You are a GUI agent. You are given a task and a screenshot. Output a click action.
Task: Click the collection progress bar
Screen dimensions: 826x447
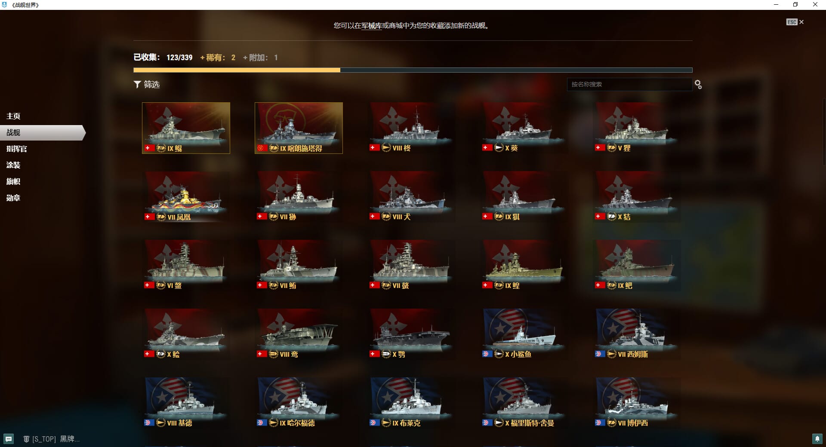(413, 70)
